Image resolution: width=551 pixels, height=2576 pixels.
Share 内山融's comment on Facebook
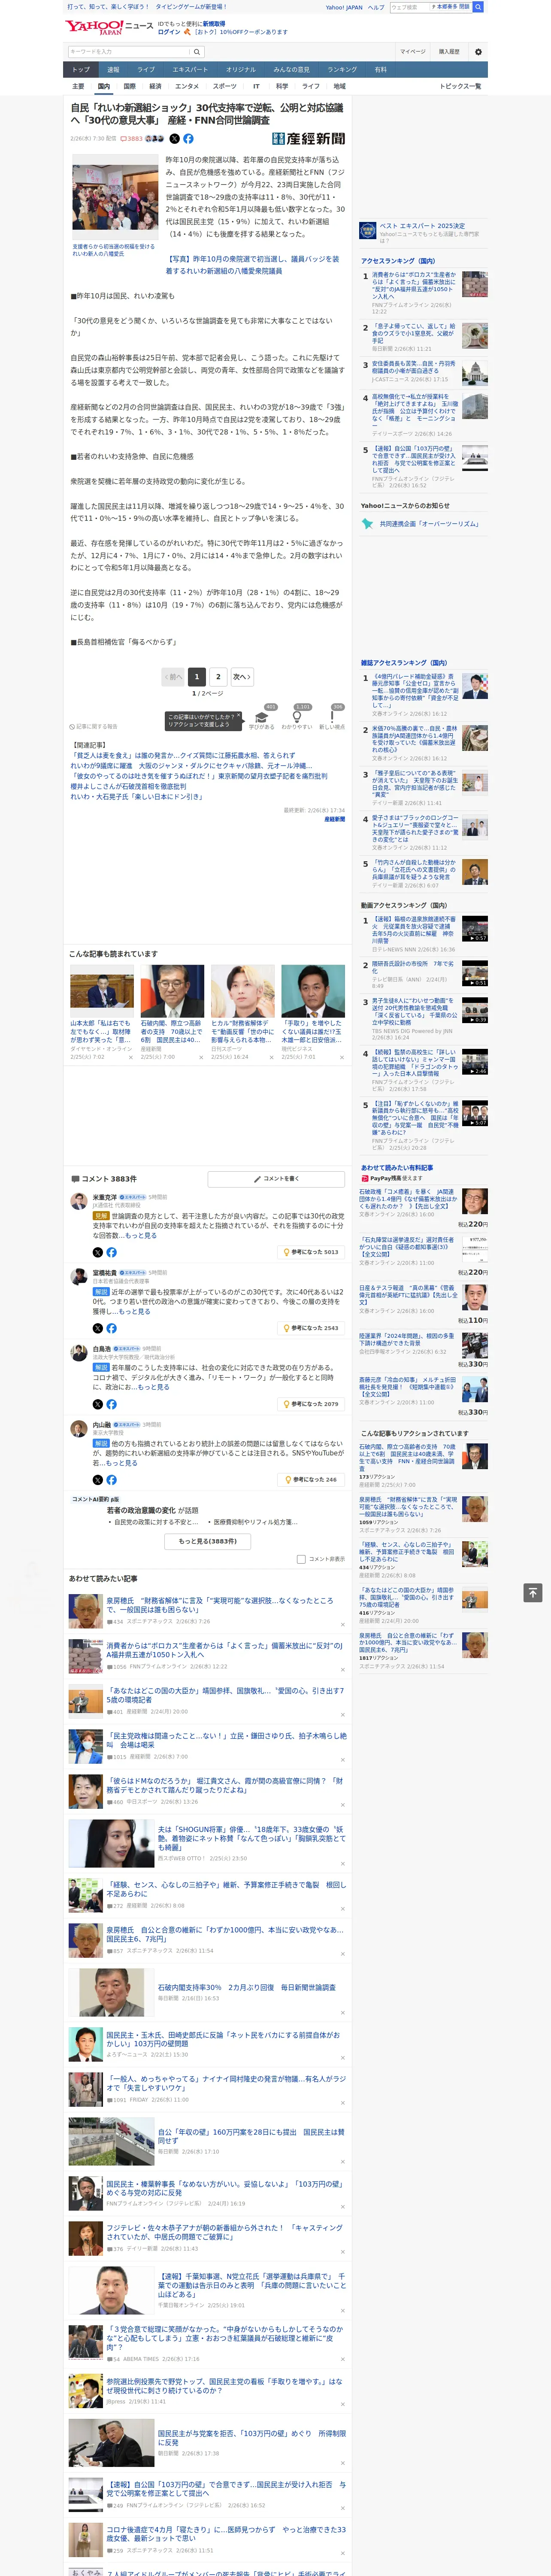pyautogui.click(x=111, y=1479)
